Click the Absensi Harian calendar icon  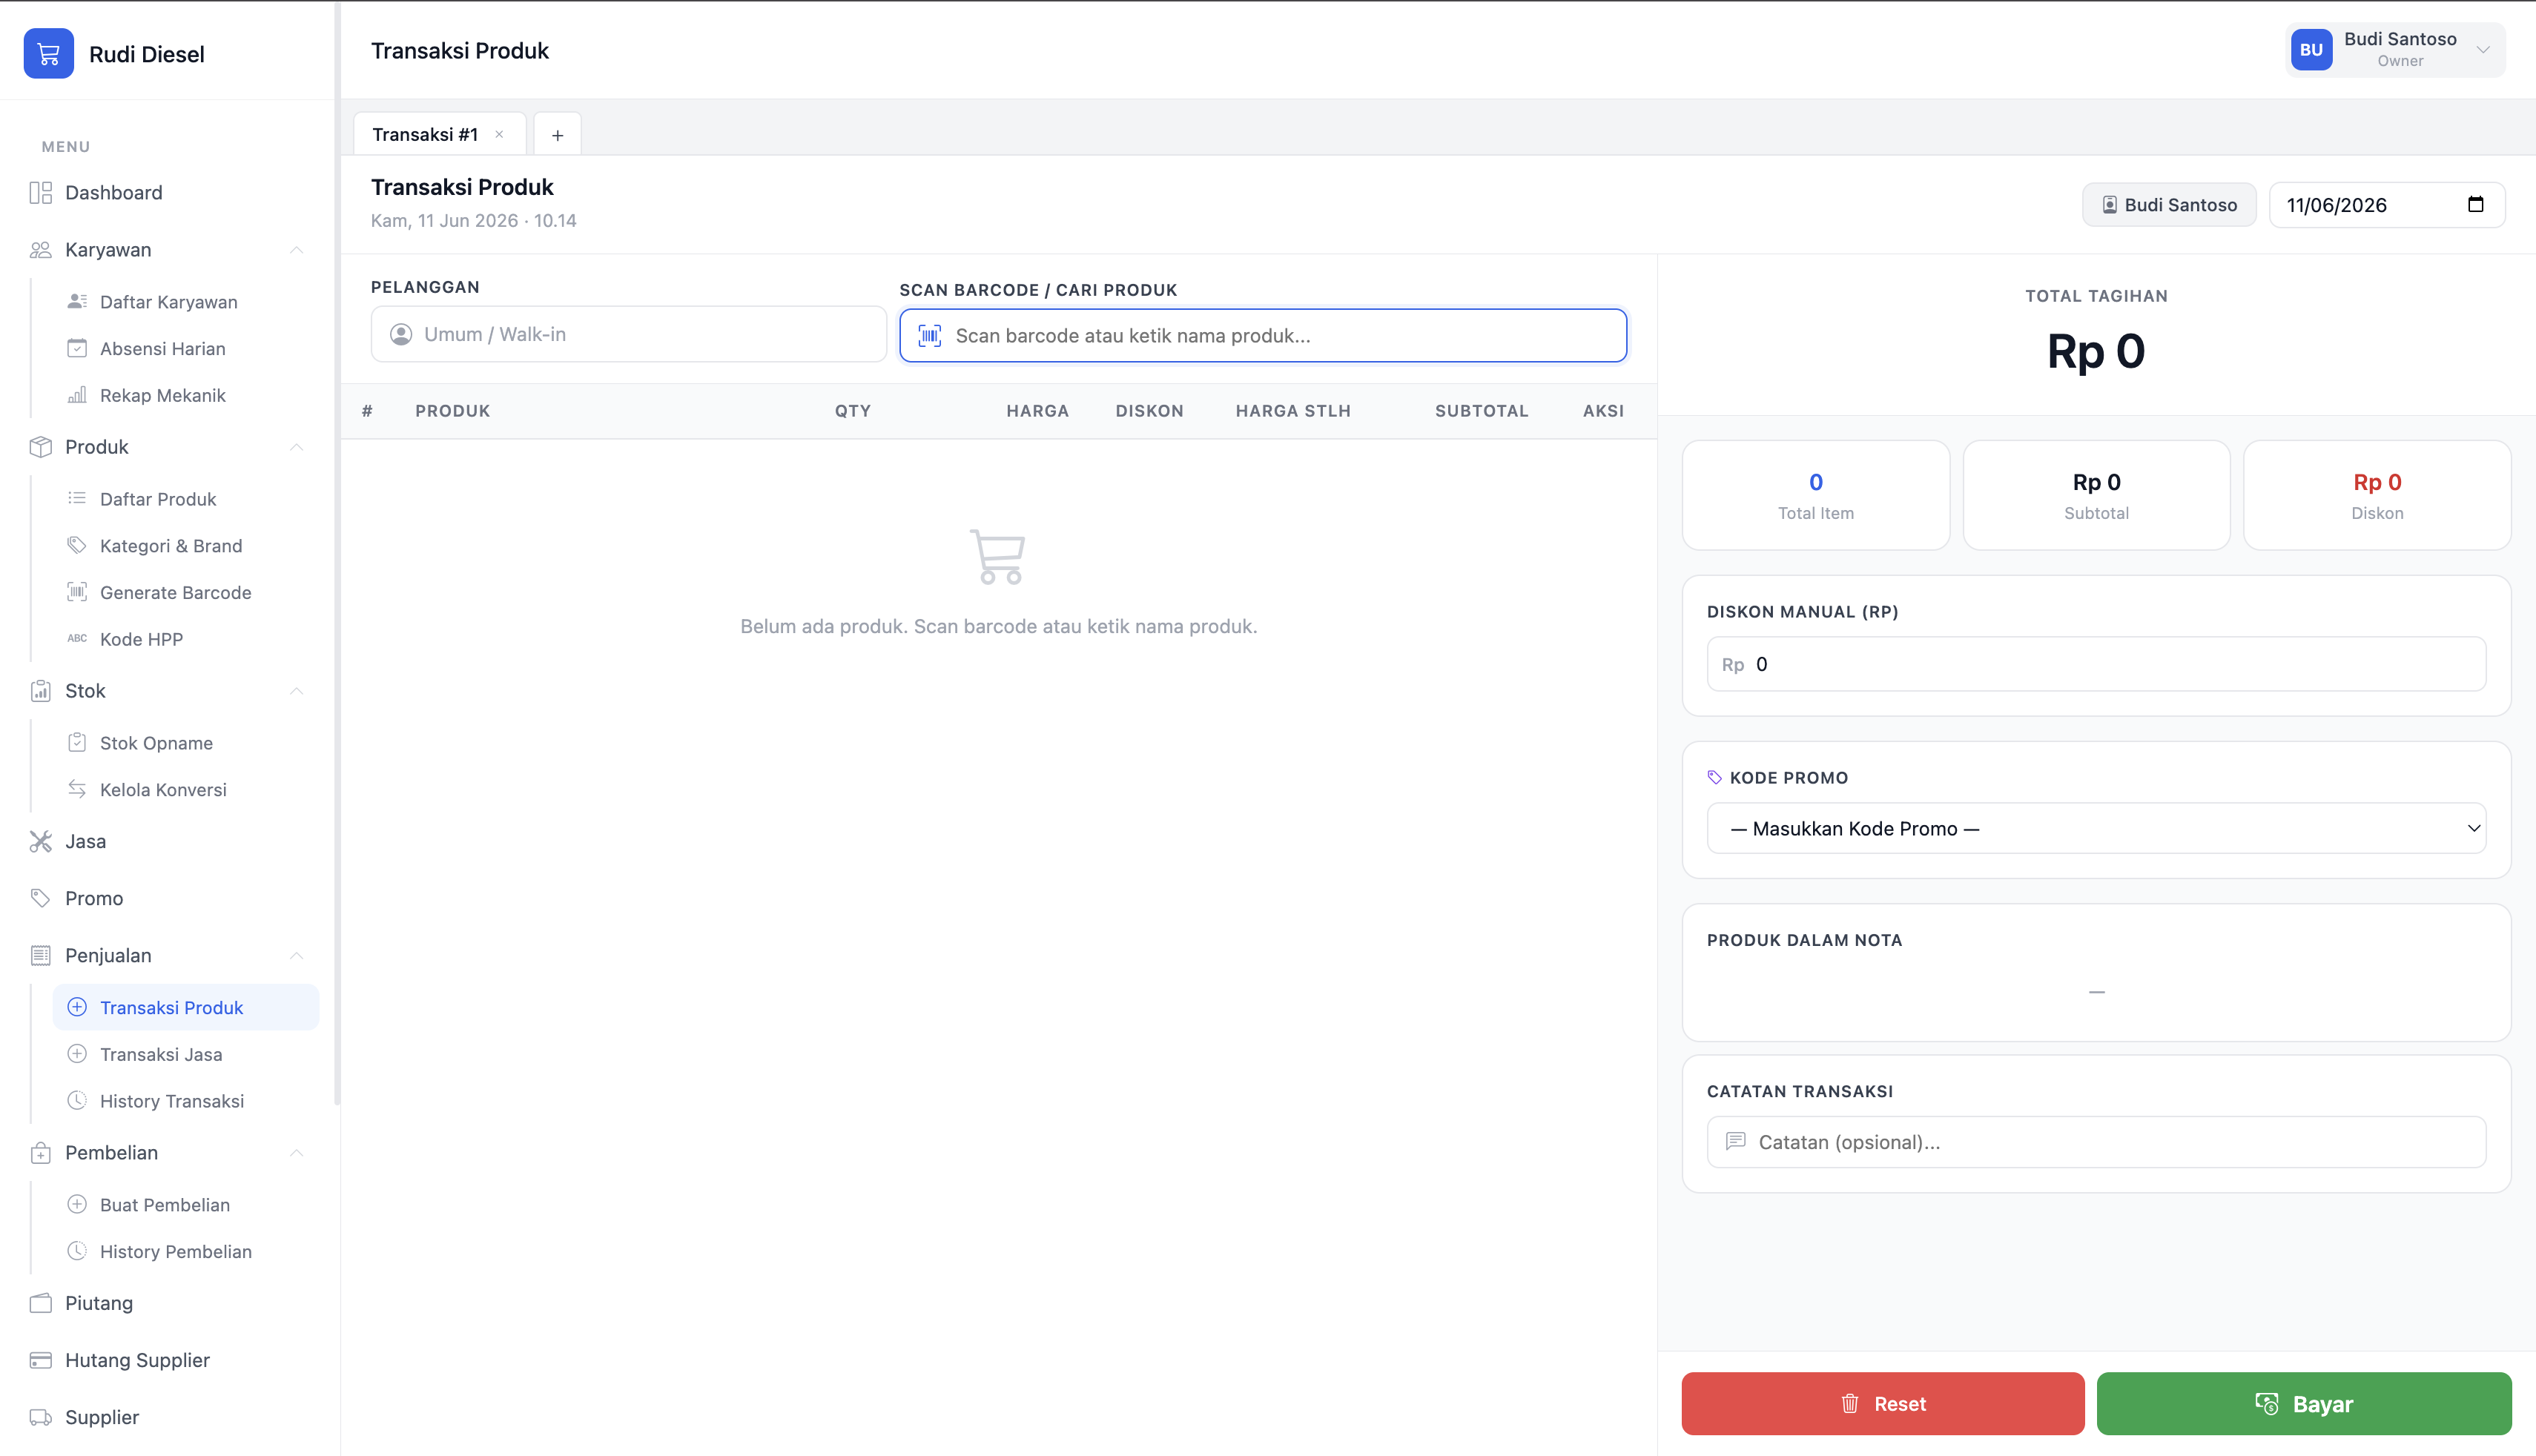(77, 348)
